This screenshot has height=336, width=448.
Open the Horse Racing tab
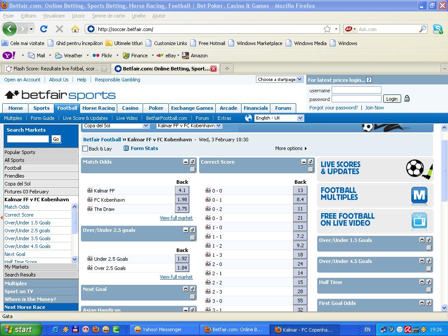point(98,108)
